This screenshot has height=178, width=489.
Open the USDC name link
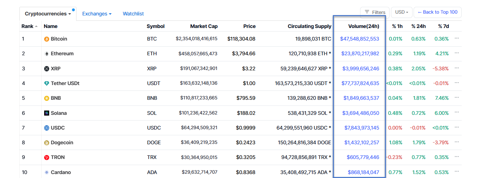(58, 128)
